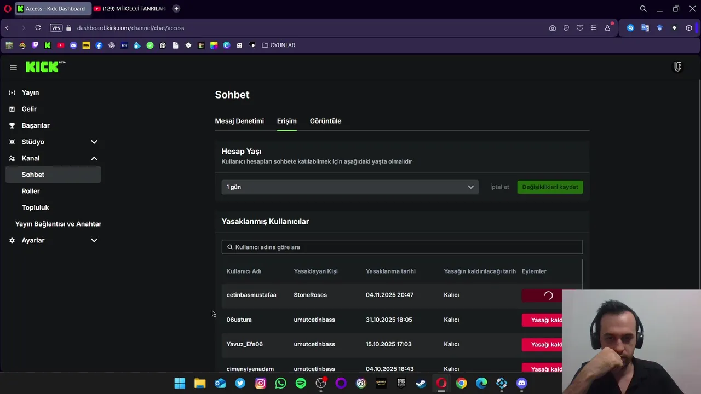The height and width of the screenshot is (394, 701).
Task: Open the Opera tab search magnifier
Action: (643, 9)
